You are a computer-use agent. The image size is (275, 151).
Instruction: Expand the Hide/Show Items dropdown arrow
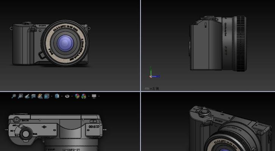(x=72, y=96)
